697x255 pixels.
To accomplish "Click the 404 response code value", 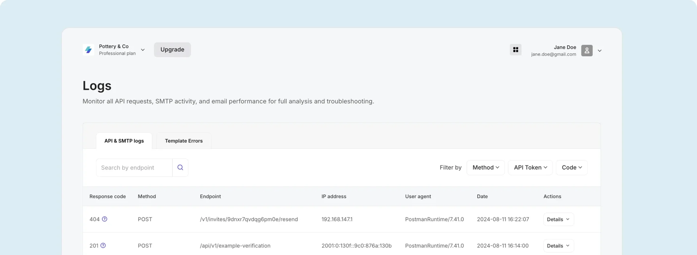I will click(94, 219).
